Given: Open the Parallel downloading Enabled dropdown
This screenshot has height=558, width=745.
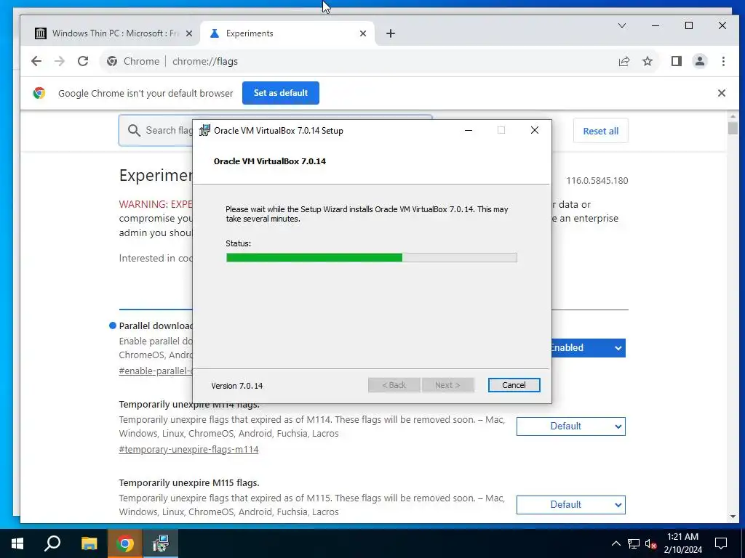Looking at the screenshot, I should tap(588, 348).
